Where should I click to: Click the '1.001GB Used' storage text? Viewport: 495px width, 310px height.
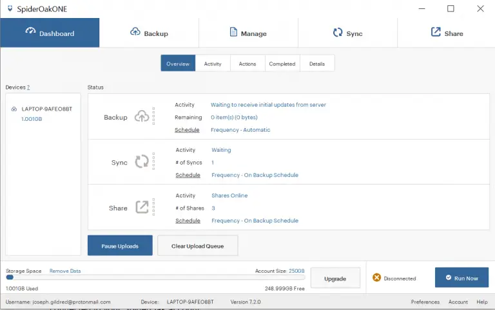(22, 289)
